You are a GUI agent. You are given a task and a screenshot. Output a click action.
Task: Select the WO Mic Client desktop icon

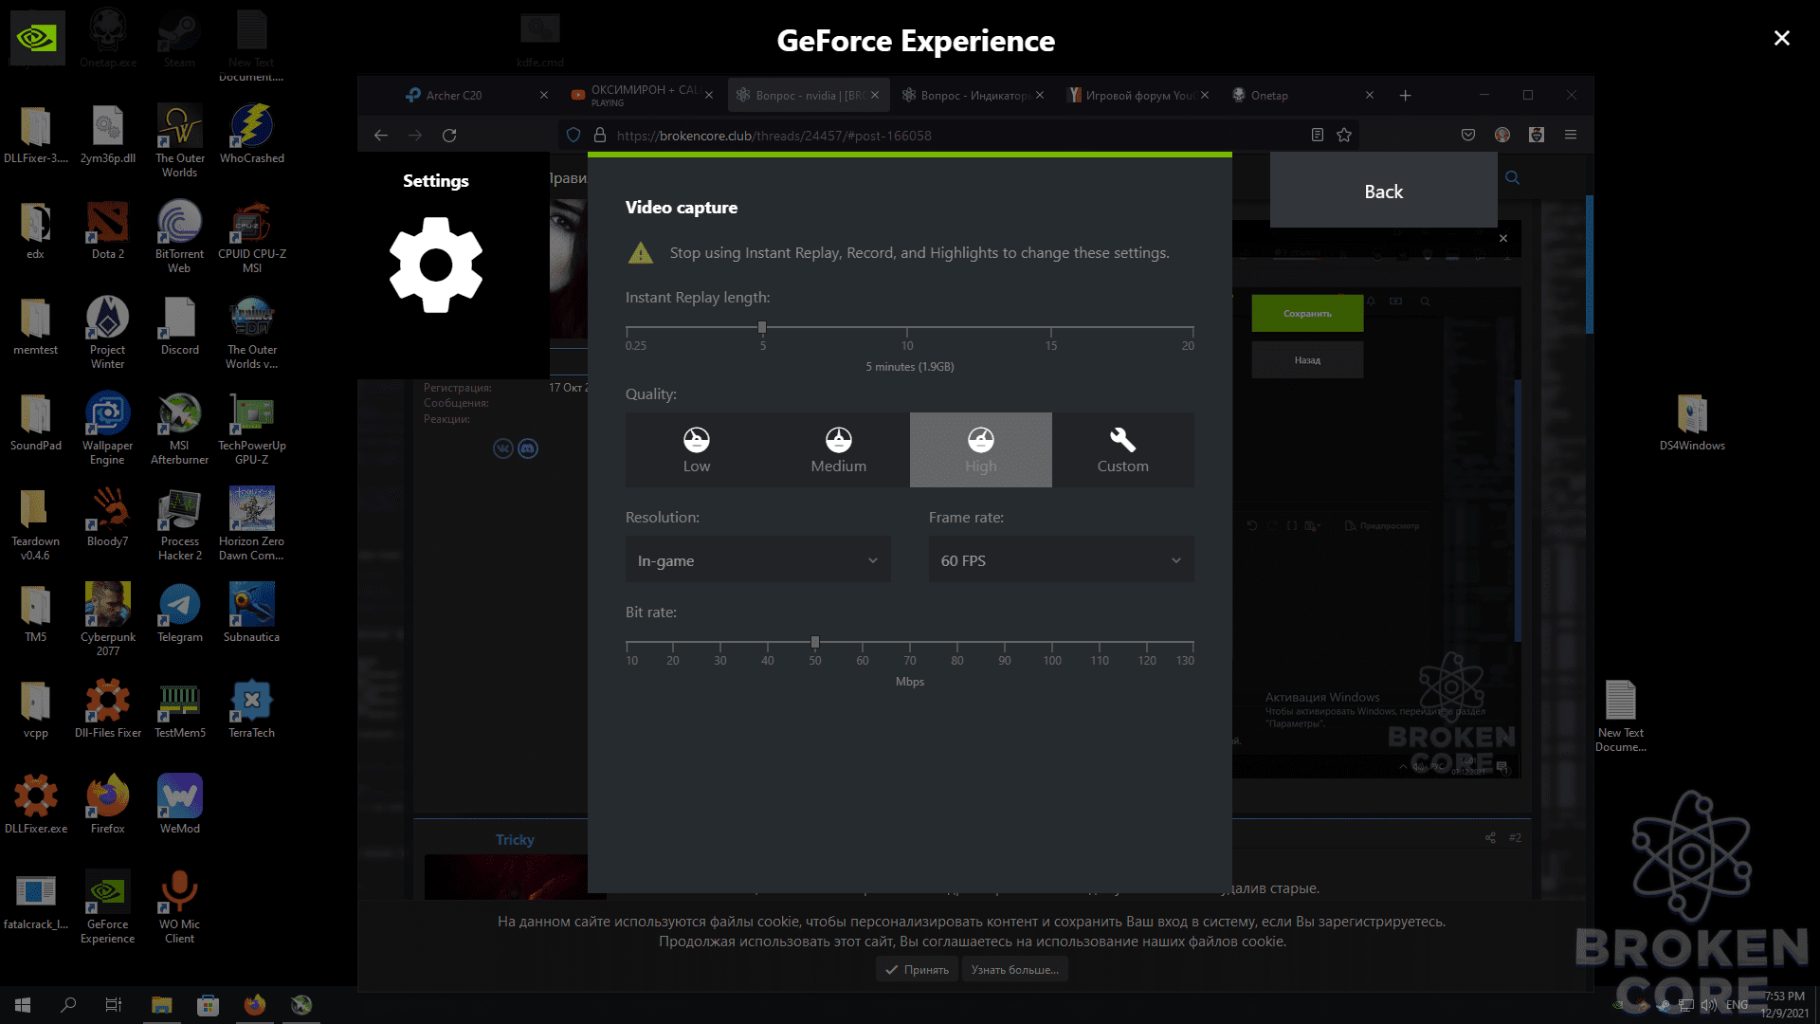coord(180,907)
